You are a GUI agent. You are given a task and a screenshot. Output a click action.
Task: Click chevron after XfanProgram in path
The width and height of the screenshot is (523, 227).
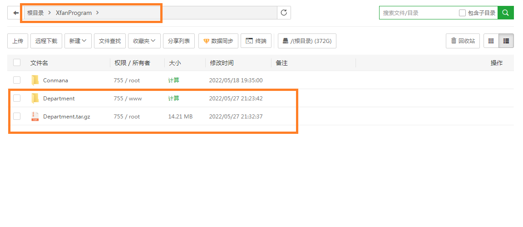pyautogui.click(x=98, y=13)
